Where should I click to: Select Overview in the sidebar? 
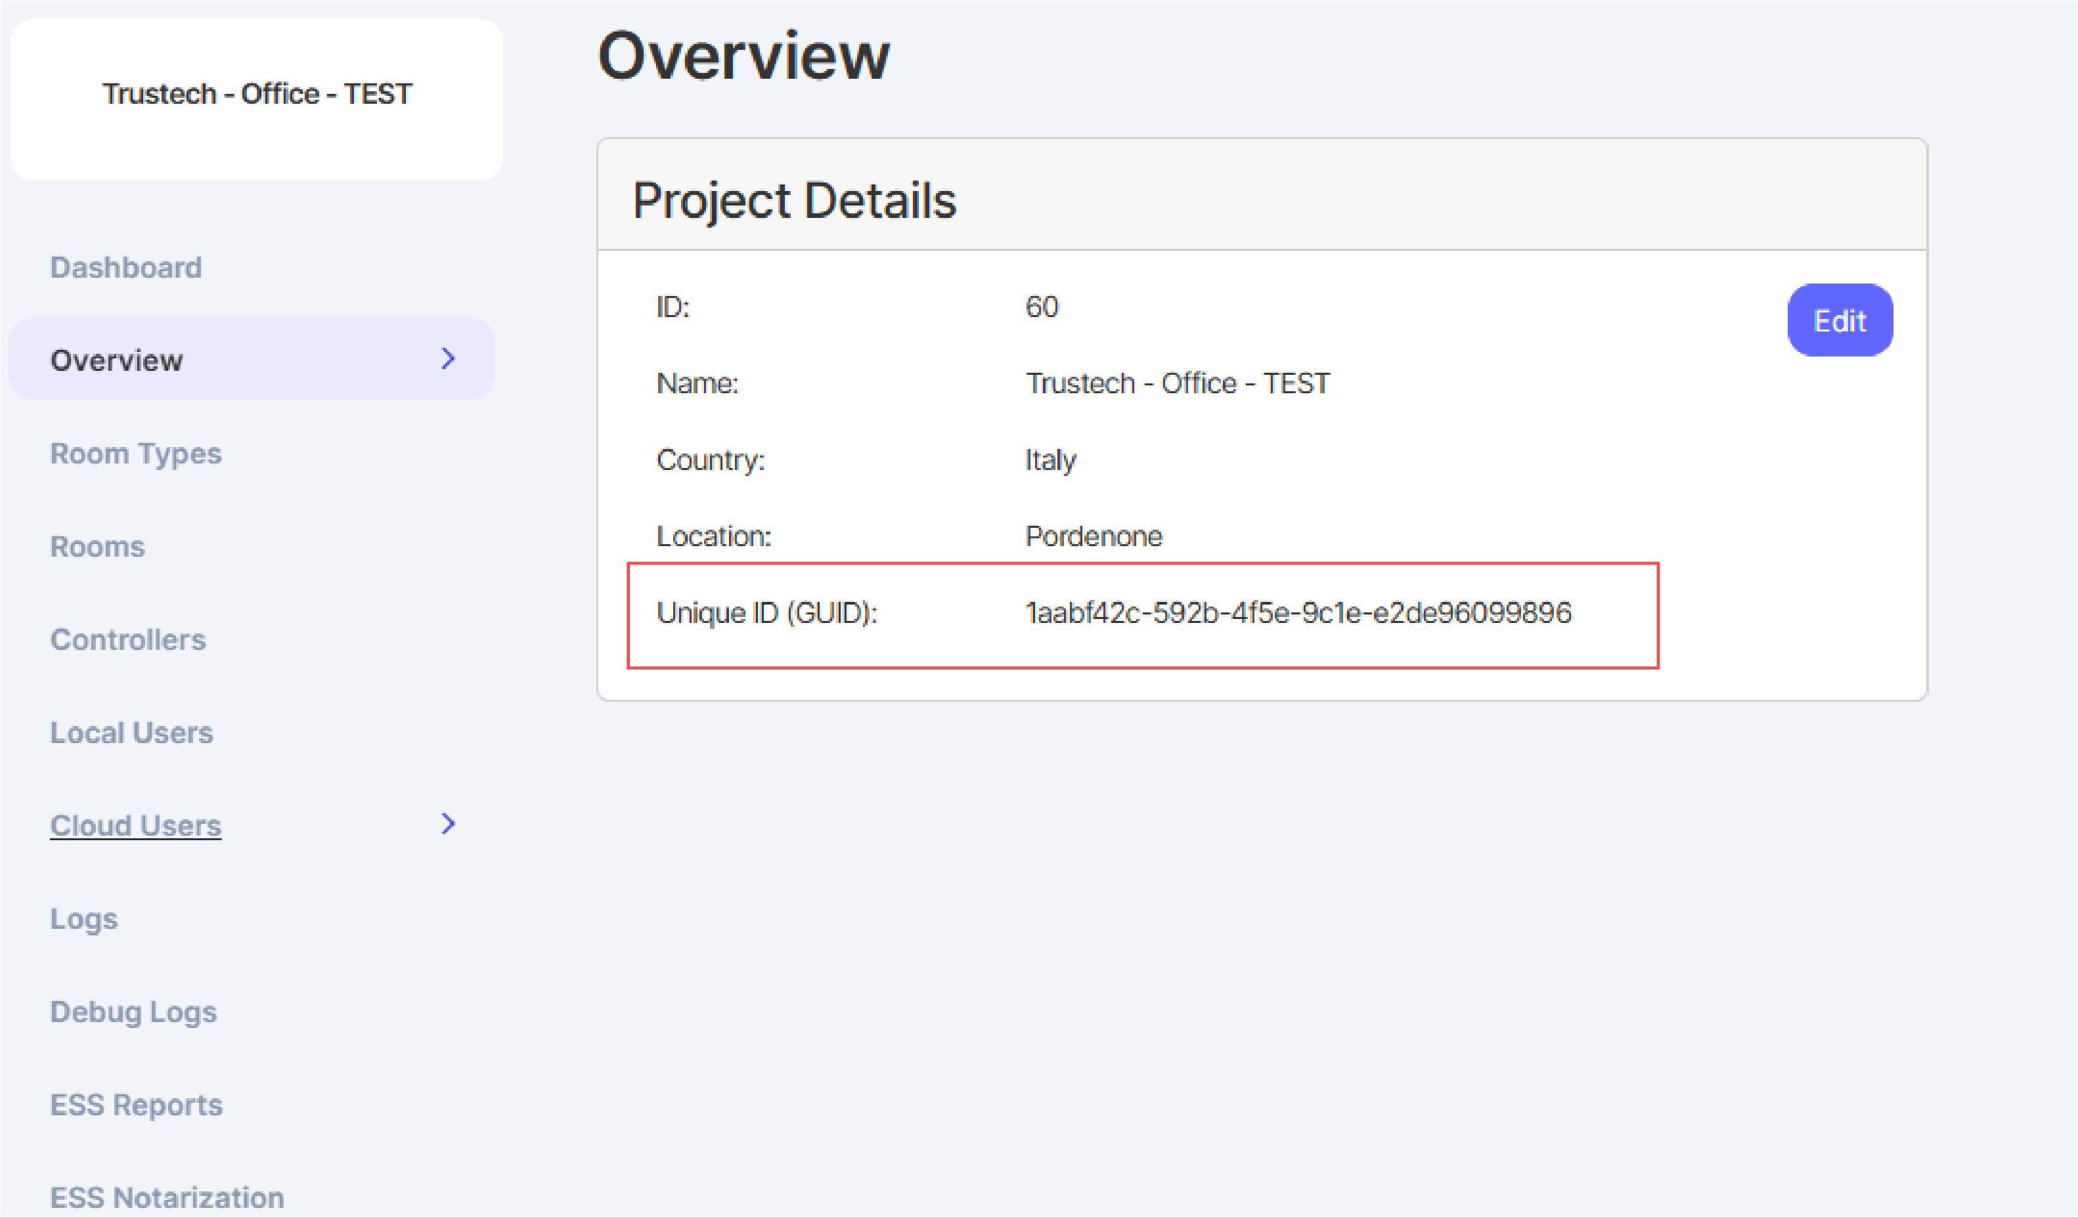coord(117,360)
